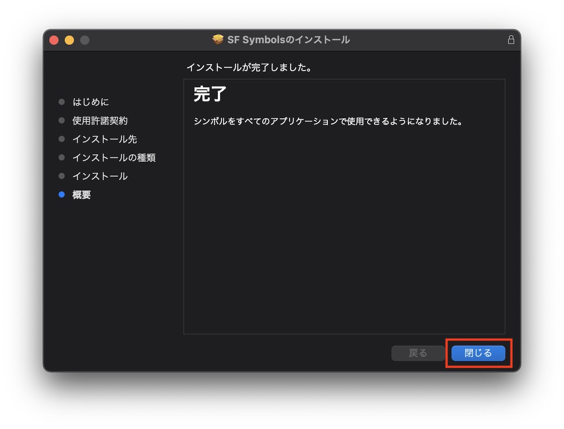Viewport: 564px width, 429px height.
Task: Select the インストールの種類 step
Action: pyautogui.click(x=114, y=158)
